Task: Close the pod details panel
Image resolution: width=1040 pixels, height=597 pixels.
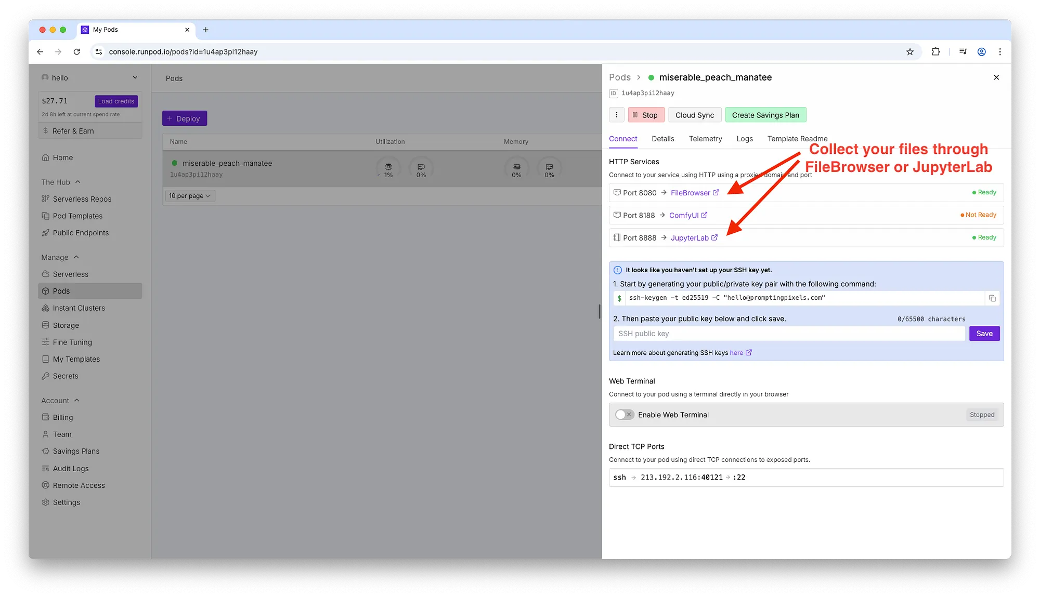Action: tap(996, 77)
